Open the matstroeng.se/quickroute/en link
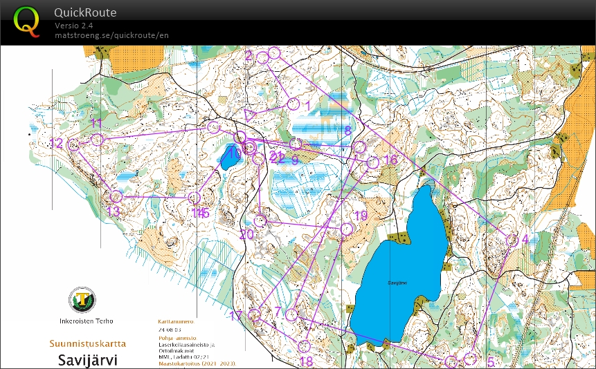This screenshot has width=596, height=369. coord(111,35)
